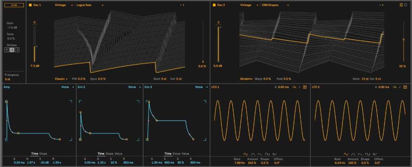
Task: Switch Osc 2 display to the circular view icon
Action: tap(407, 5)
